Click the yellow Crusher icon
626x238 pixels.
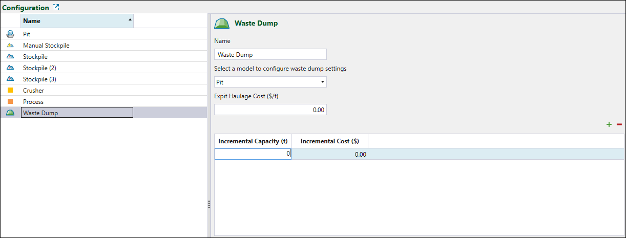coord(10,91)
